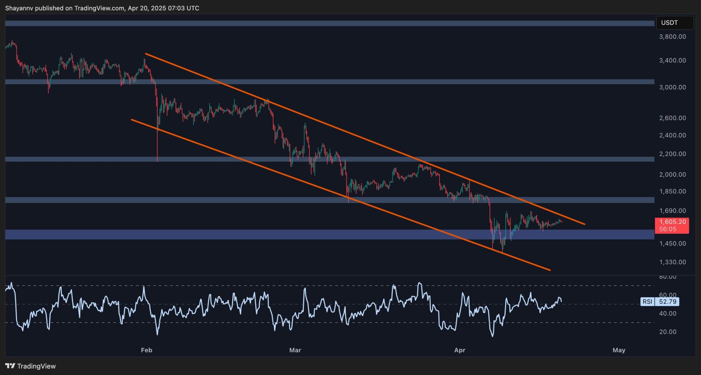Viewport: 701px width, 375px height.
Task: Click the candle countdown timer 56:05
Action: pyautogui.click(x=668, y=229)
